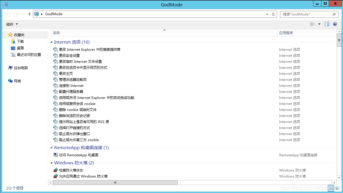Click icon of 访问 RemoteApp 和桌面
The height and width of the screenshot is (193, 343).
click(56, 155)
